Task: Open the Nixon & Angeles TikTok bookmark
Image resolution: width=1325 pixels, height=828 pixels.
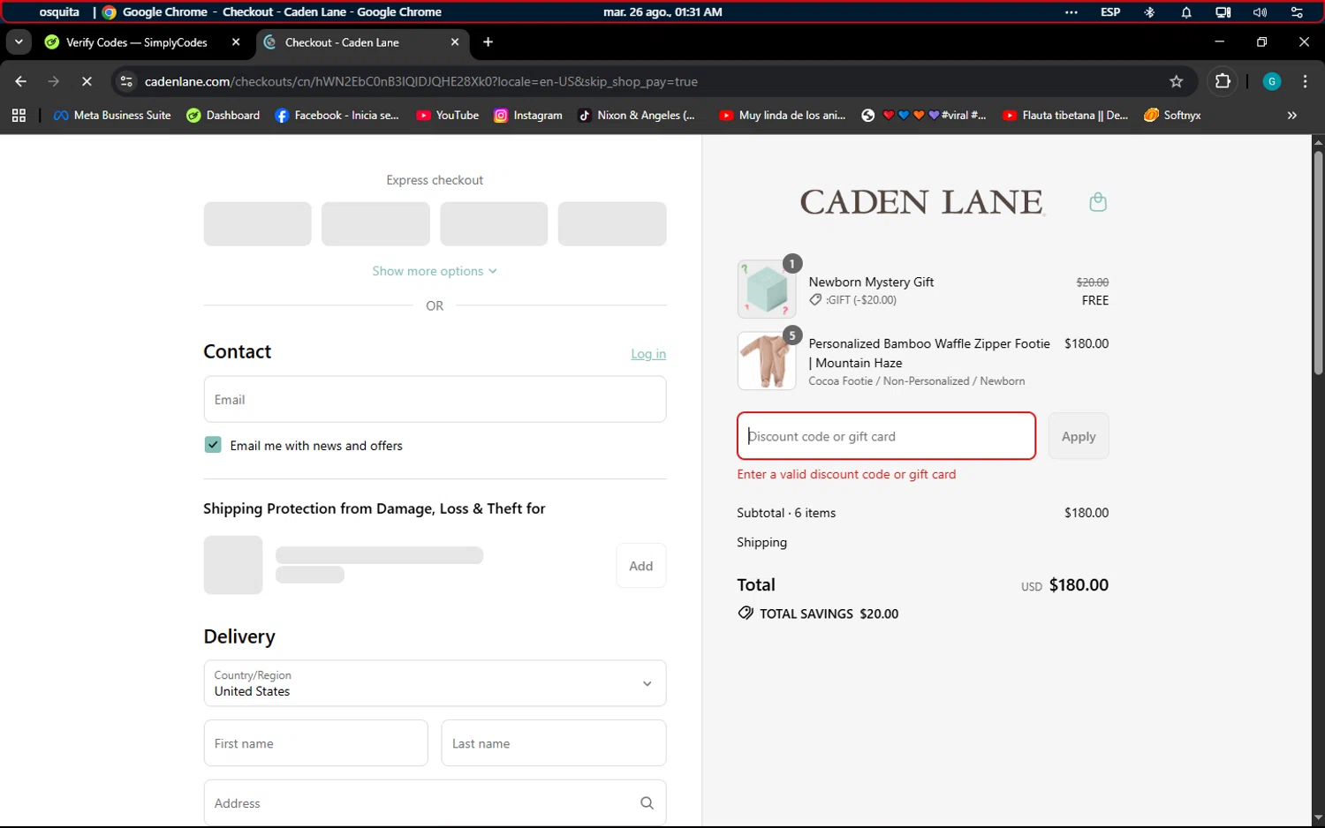Action: 636,116
